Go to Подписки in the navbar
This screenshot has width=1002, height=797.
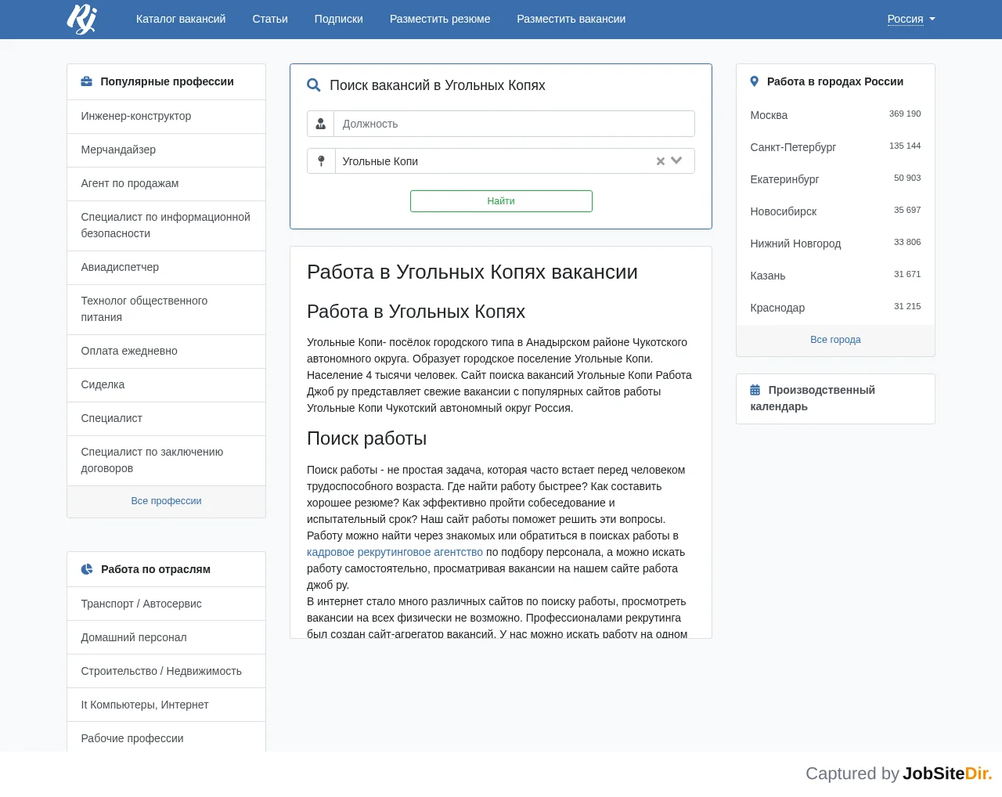[x=339, y=19]
